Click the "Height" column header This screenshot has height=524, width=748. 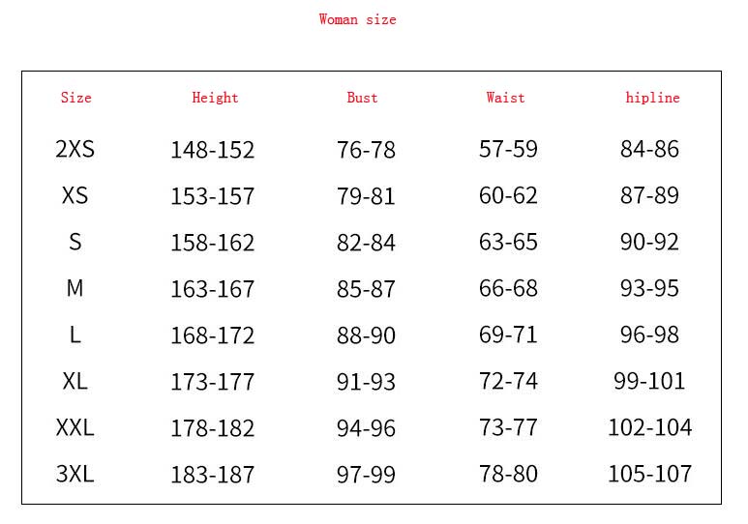[215, 98]
